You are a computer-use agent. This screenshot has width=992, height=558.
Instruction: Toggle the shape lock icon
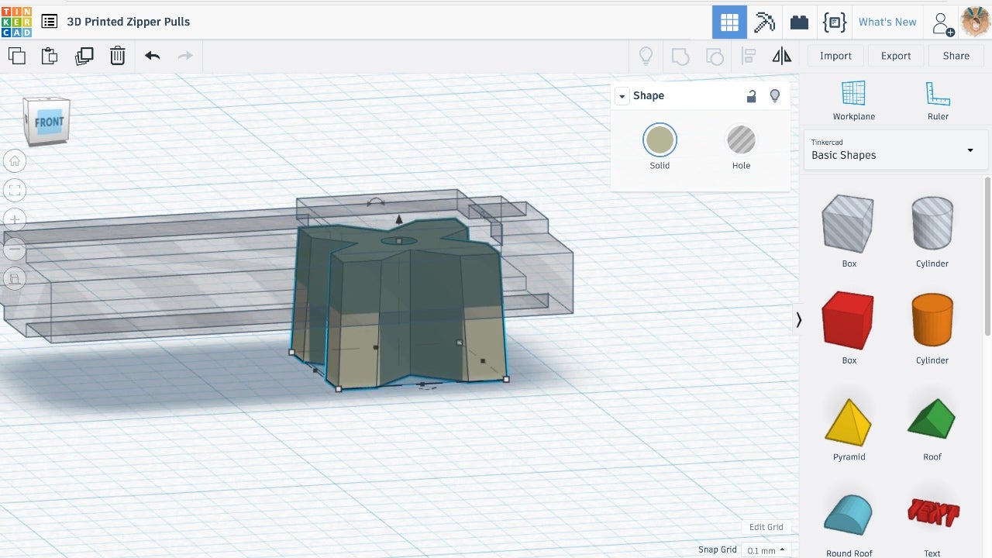click(751, 96)
